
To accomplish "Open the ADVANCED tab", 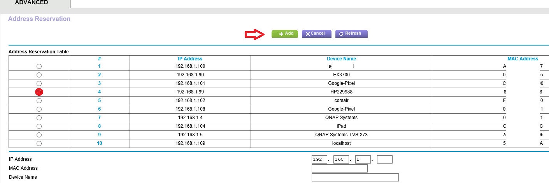I will click(x=32, y=3).
